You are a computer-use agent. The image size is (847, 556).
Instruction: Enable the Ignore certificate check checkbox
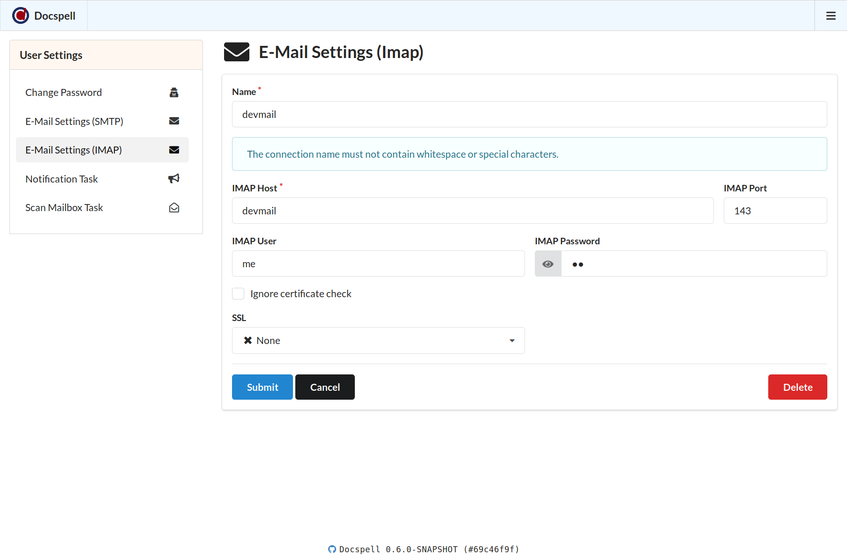tap(238, 294)
